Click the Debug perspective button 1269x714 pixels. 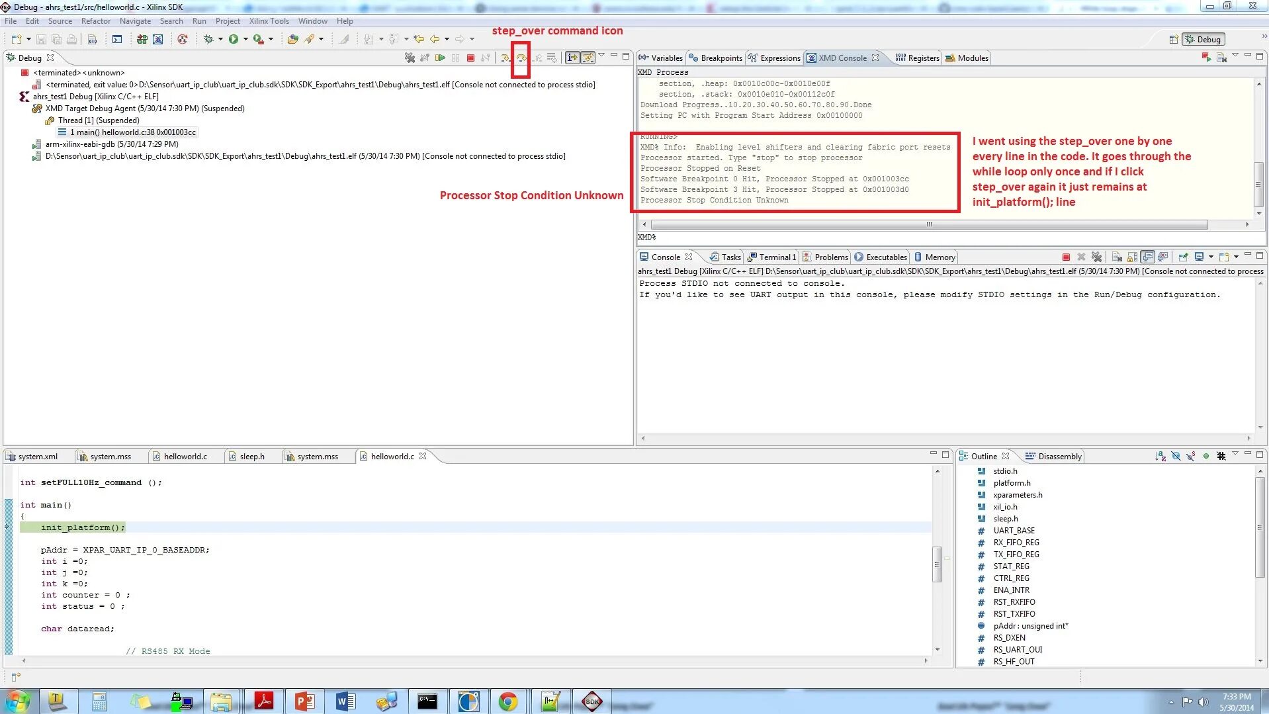click(x=1203, y=40)
